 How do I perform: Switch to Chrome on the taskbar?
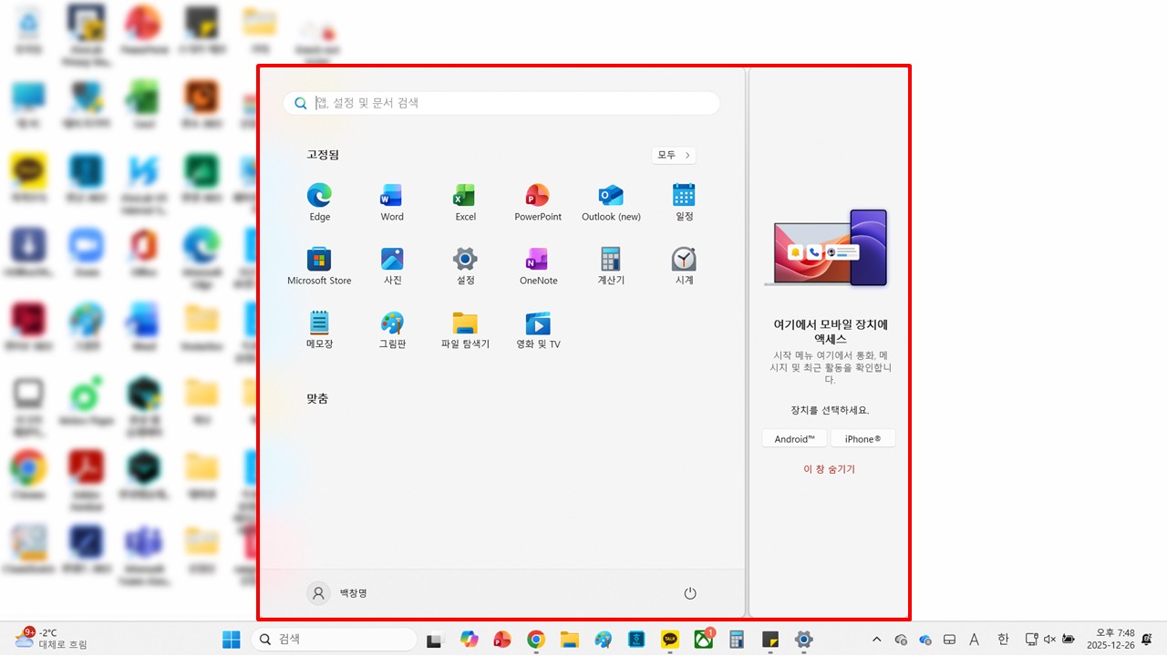point(536,640)
